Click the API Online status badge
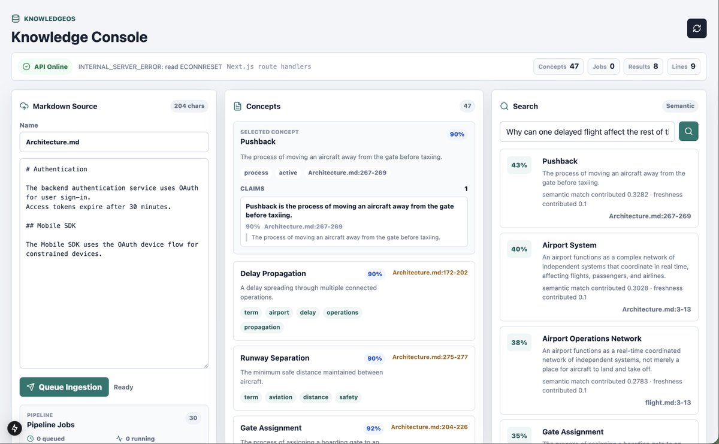719x444 pixels. coord(45,67)
